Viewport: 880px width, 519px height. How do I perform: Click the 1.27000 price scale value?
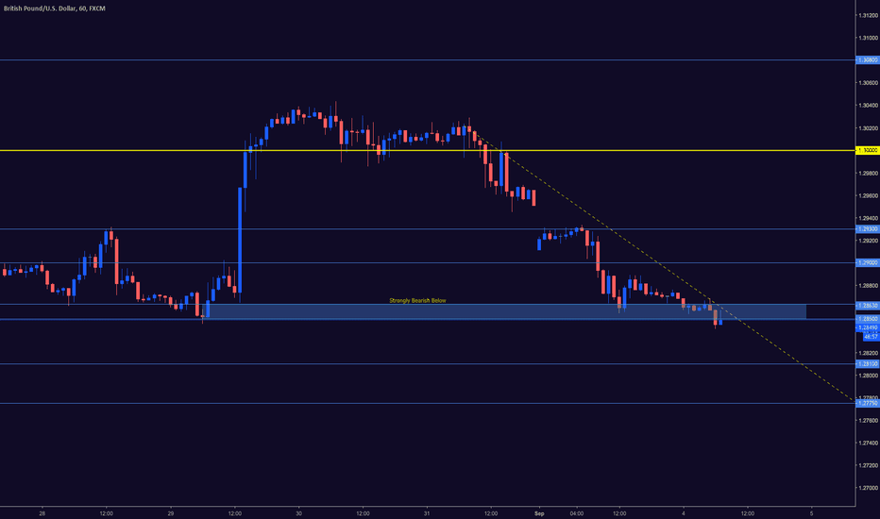pos(868,488)
